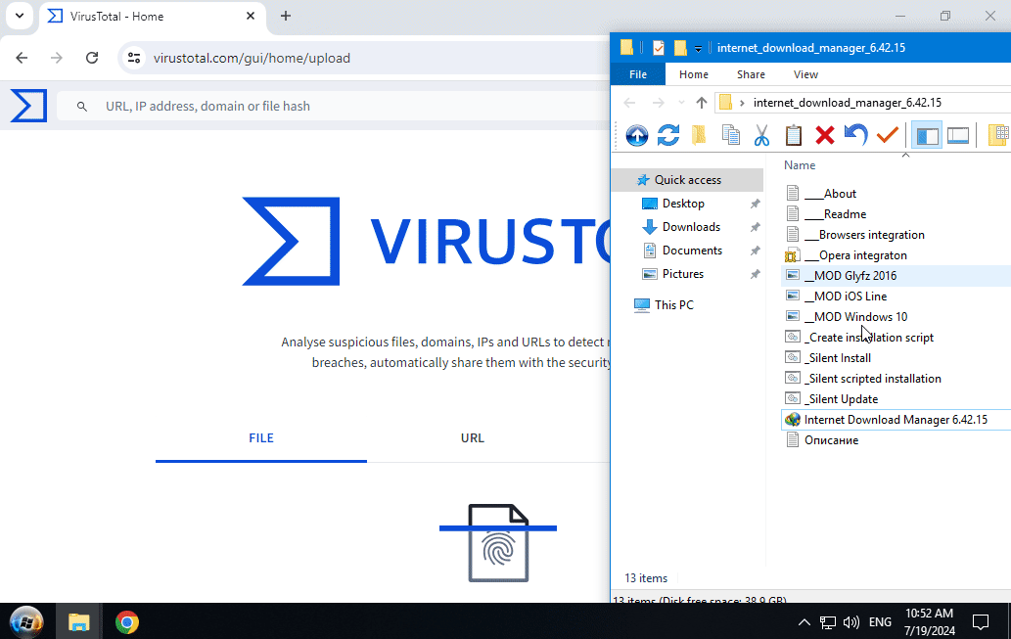Select This PC in the navigation pane
Image resolution: width=1011 pixels, height=639 pixels.
click(x=673, y=305)
